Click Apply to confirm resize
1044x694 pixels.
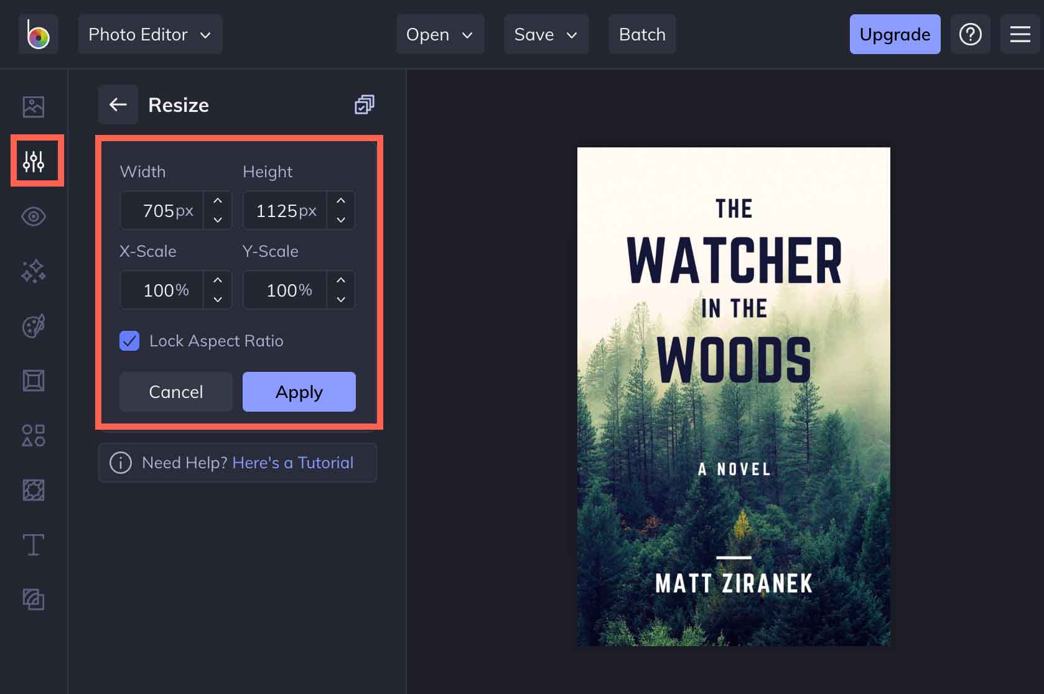coord(299,392)
